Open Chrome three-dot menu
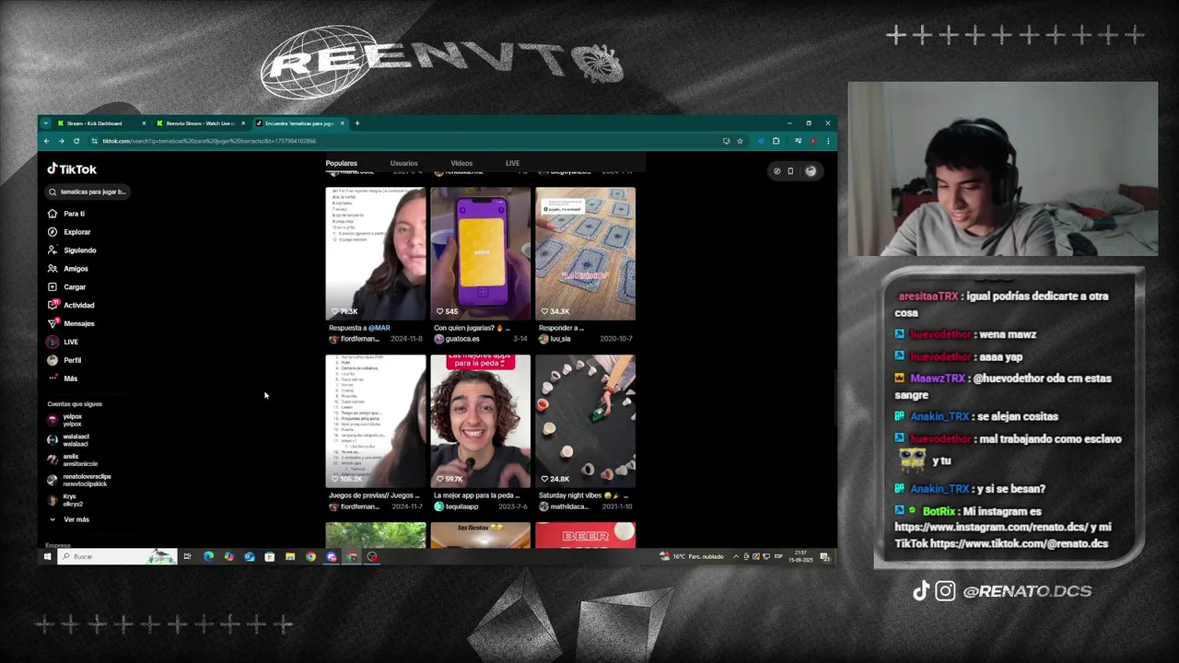The width and height of the screenshot is (1179, 663). coord(828,141)
